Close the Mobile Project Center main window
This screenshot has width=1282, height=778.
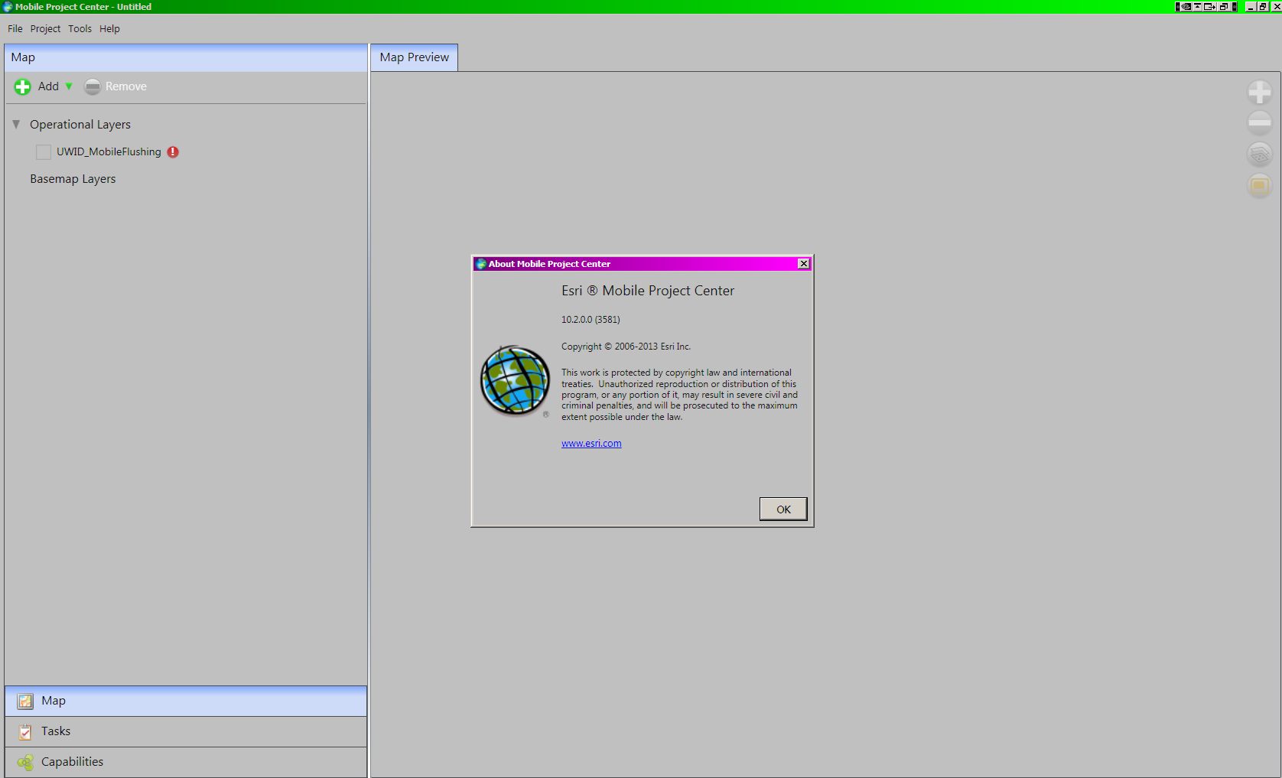(1276, 7)
